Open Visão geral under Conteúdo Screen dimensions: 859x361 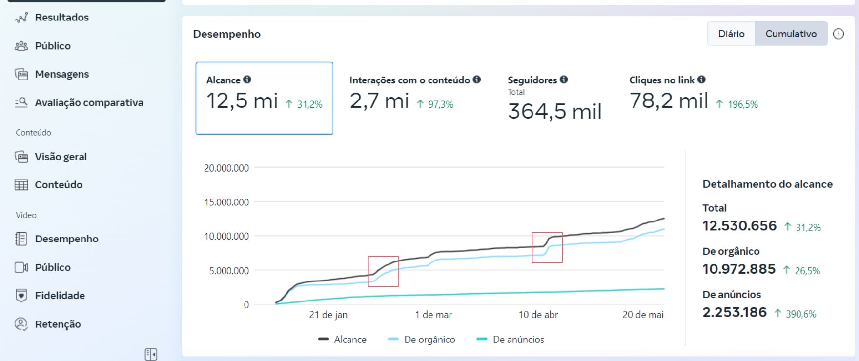(x=61, y=157)
